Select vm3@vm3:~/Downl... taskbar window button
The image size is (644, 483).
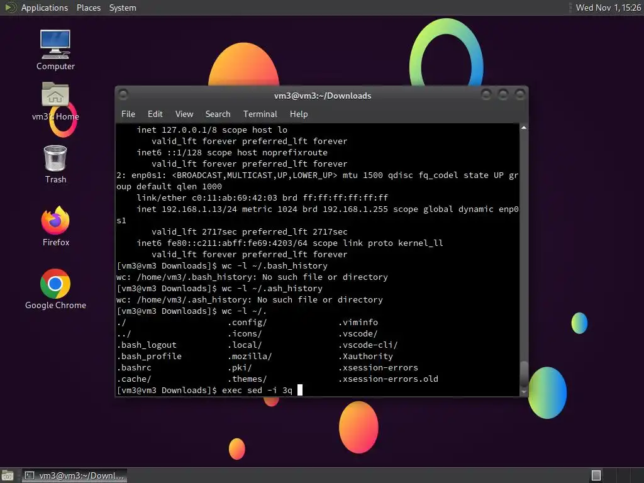[x=74, y=475]
